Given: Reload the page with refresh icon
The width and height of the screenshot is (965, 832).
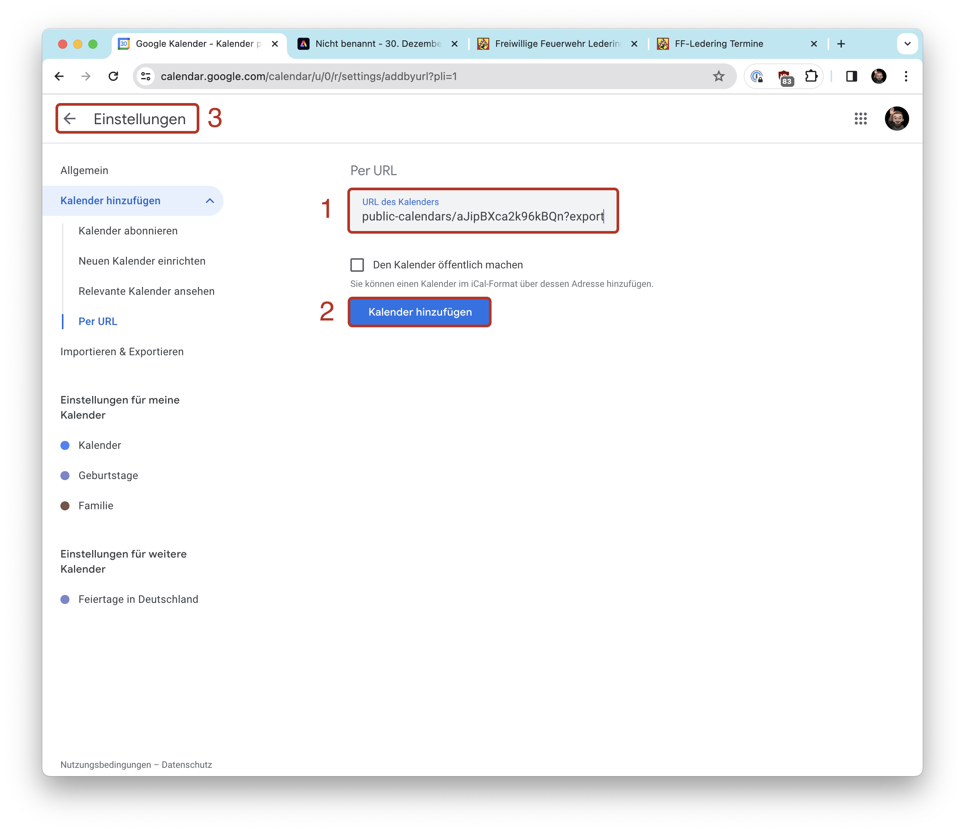Looking at the screenshot, I should 113,76.
